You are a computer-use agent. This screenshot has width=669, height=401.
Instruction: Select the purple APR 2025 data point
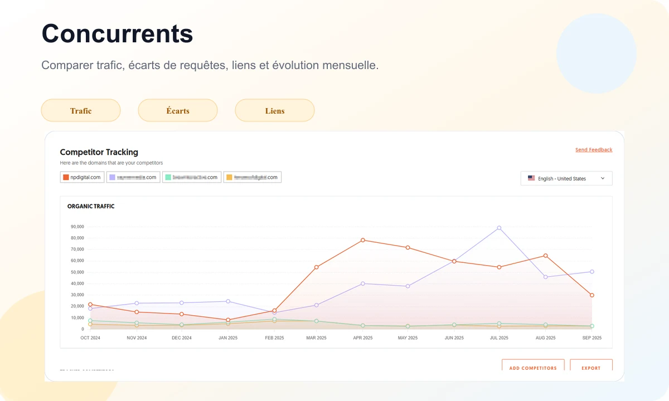click(363, 283)
